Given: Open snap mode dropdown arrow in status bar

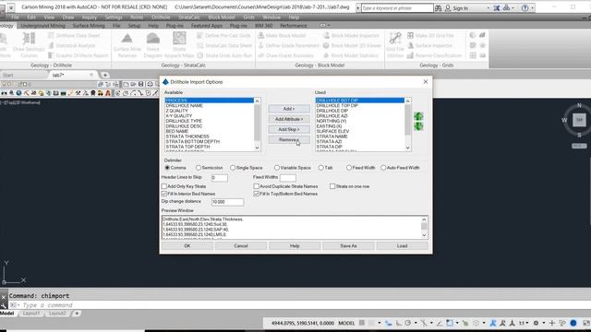Looking at the screenshot, I should (380, 323).
